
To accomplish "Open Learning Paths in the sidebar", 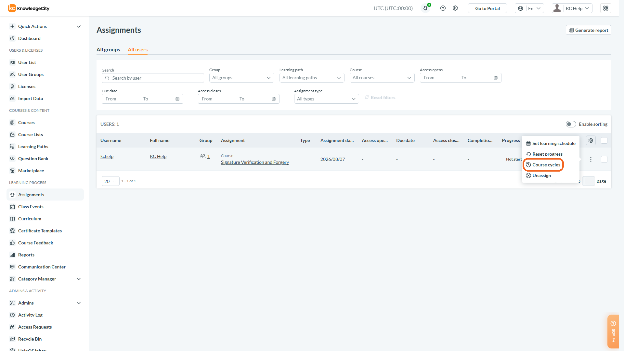I will click(x=33, y=147).
